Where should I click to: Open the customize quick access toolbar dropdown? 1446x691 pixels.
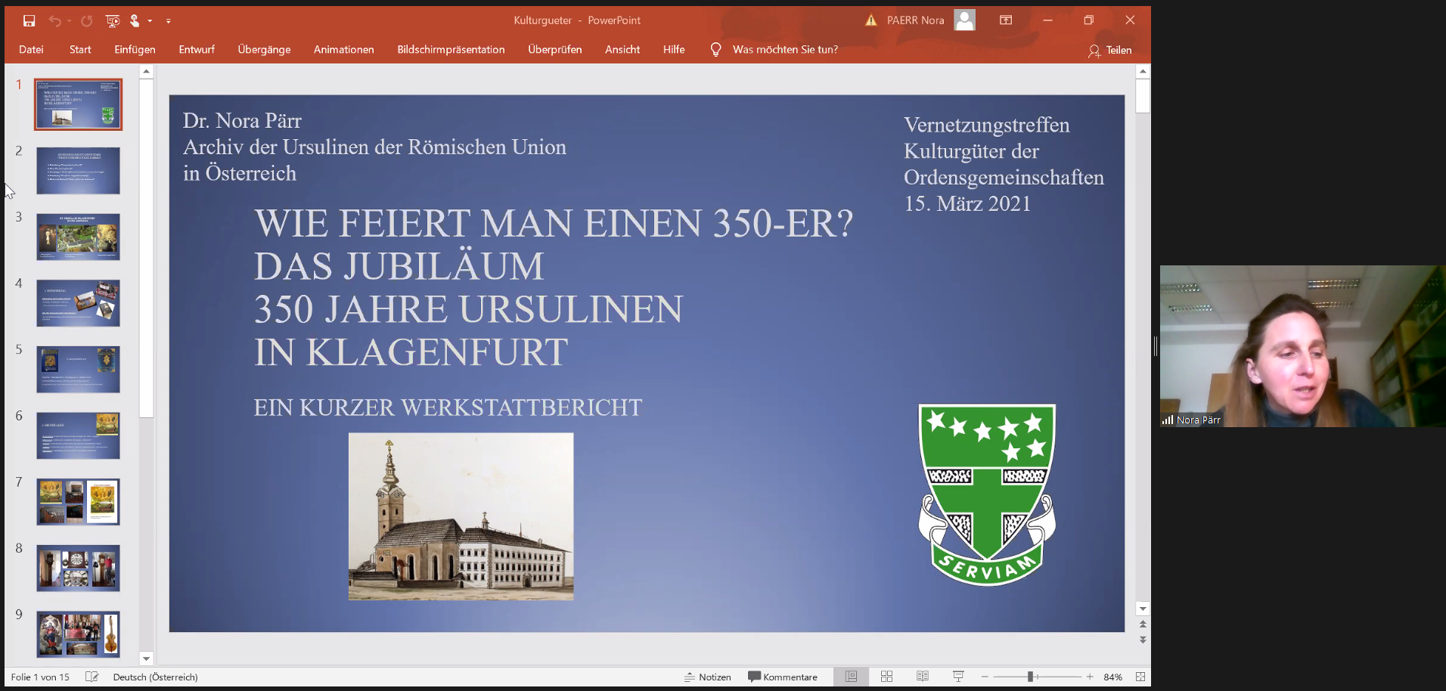click(168, 21)
